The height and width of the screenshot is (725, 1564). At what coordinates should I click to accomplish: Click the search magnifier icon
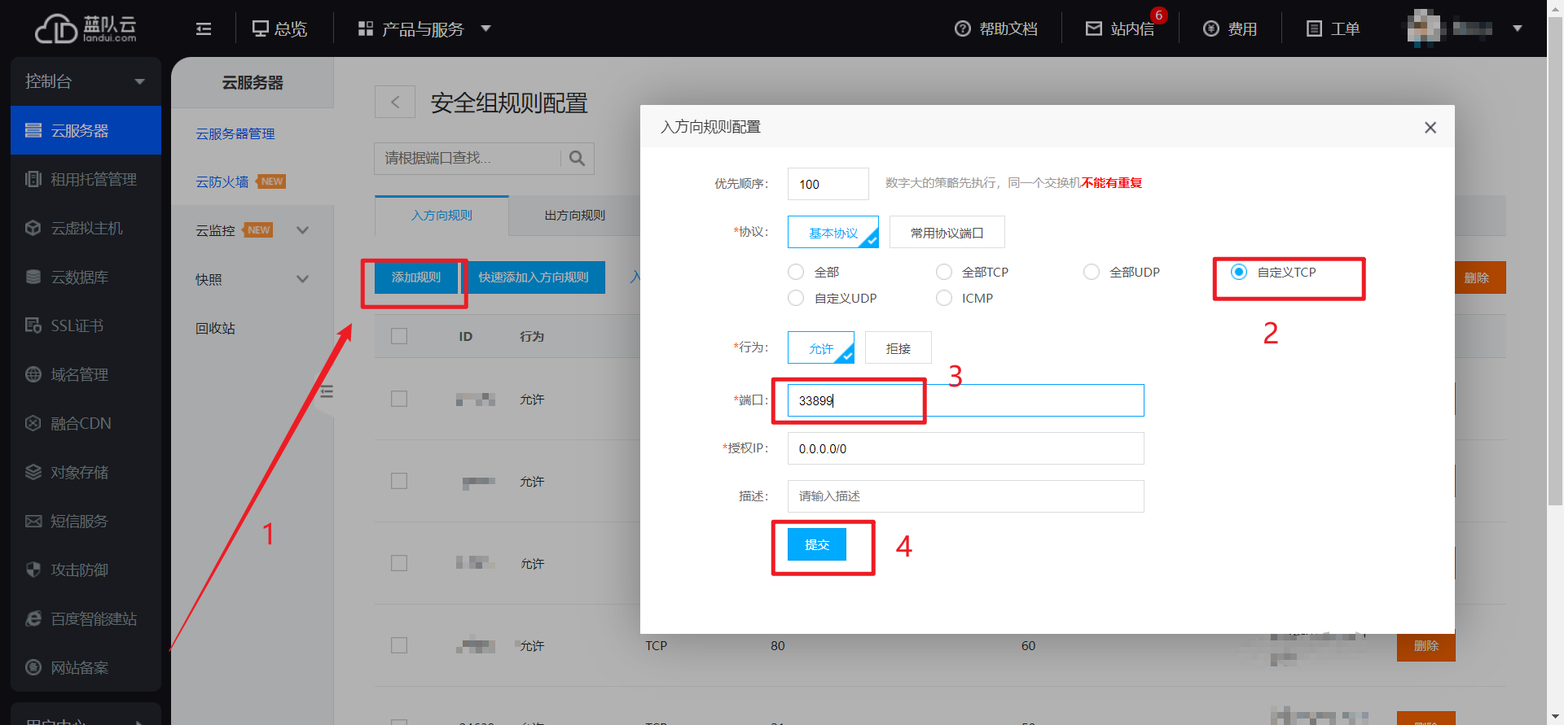click(577, 159)
